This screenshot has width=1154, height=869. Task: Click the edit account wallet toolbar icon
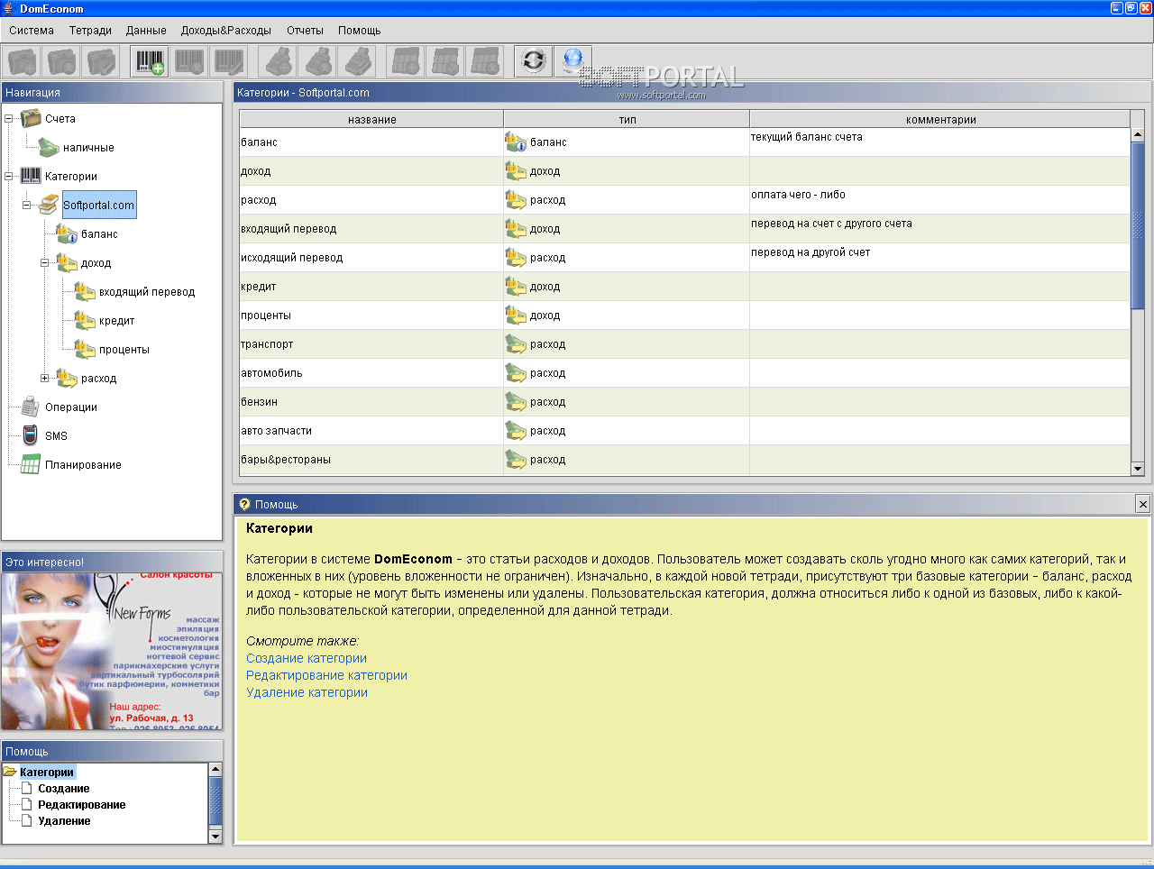100,61
